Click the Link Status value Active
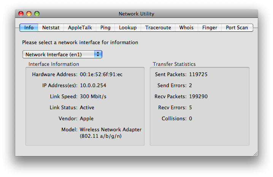Screen dimensions: 273x177 pyautogui.click(x=87, y=107)
